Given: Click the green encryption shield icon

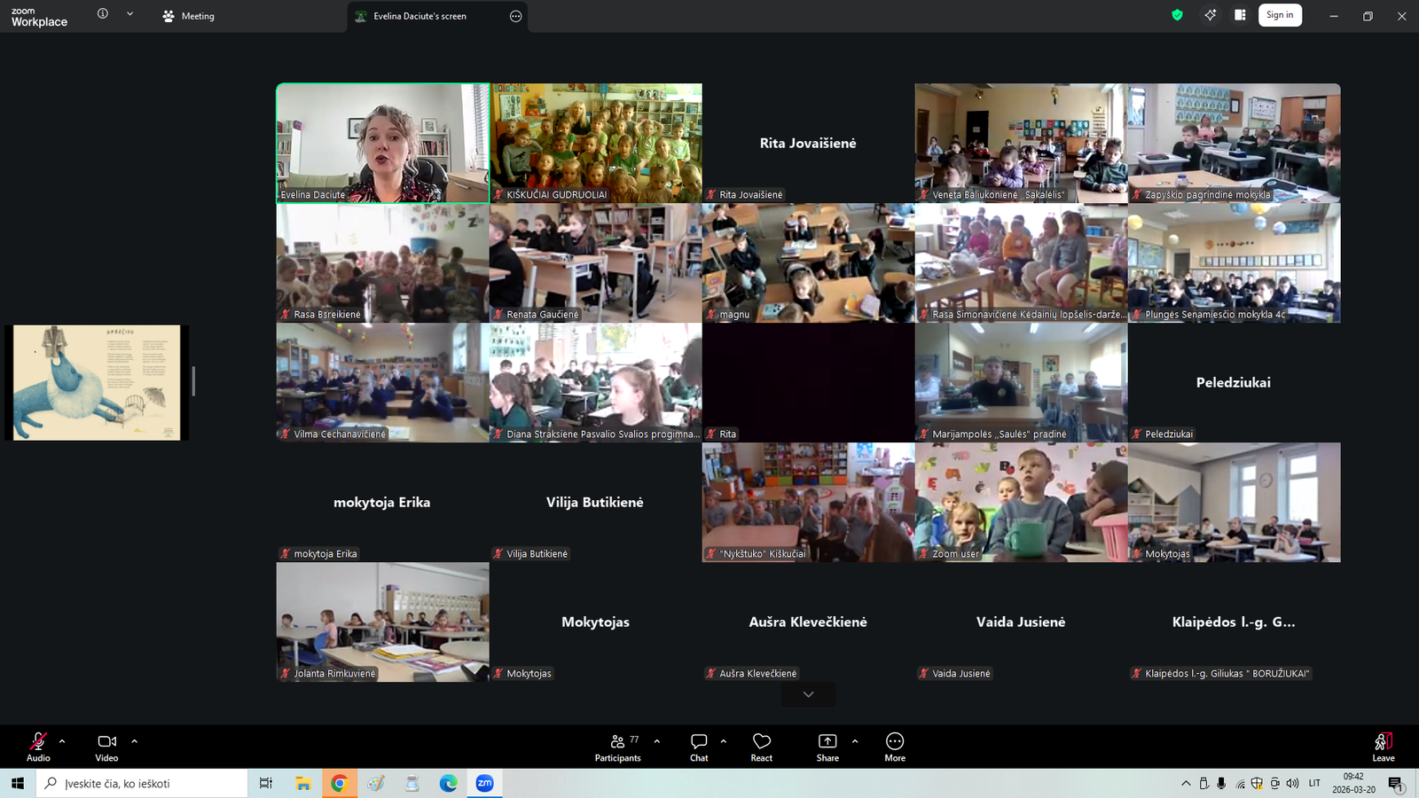Looking at the screenshot, I should 1177,15.
